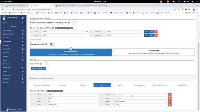Open the Restart policy tab

click(140, 85)
